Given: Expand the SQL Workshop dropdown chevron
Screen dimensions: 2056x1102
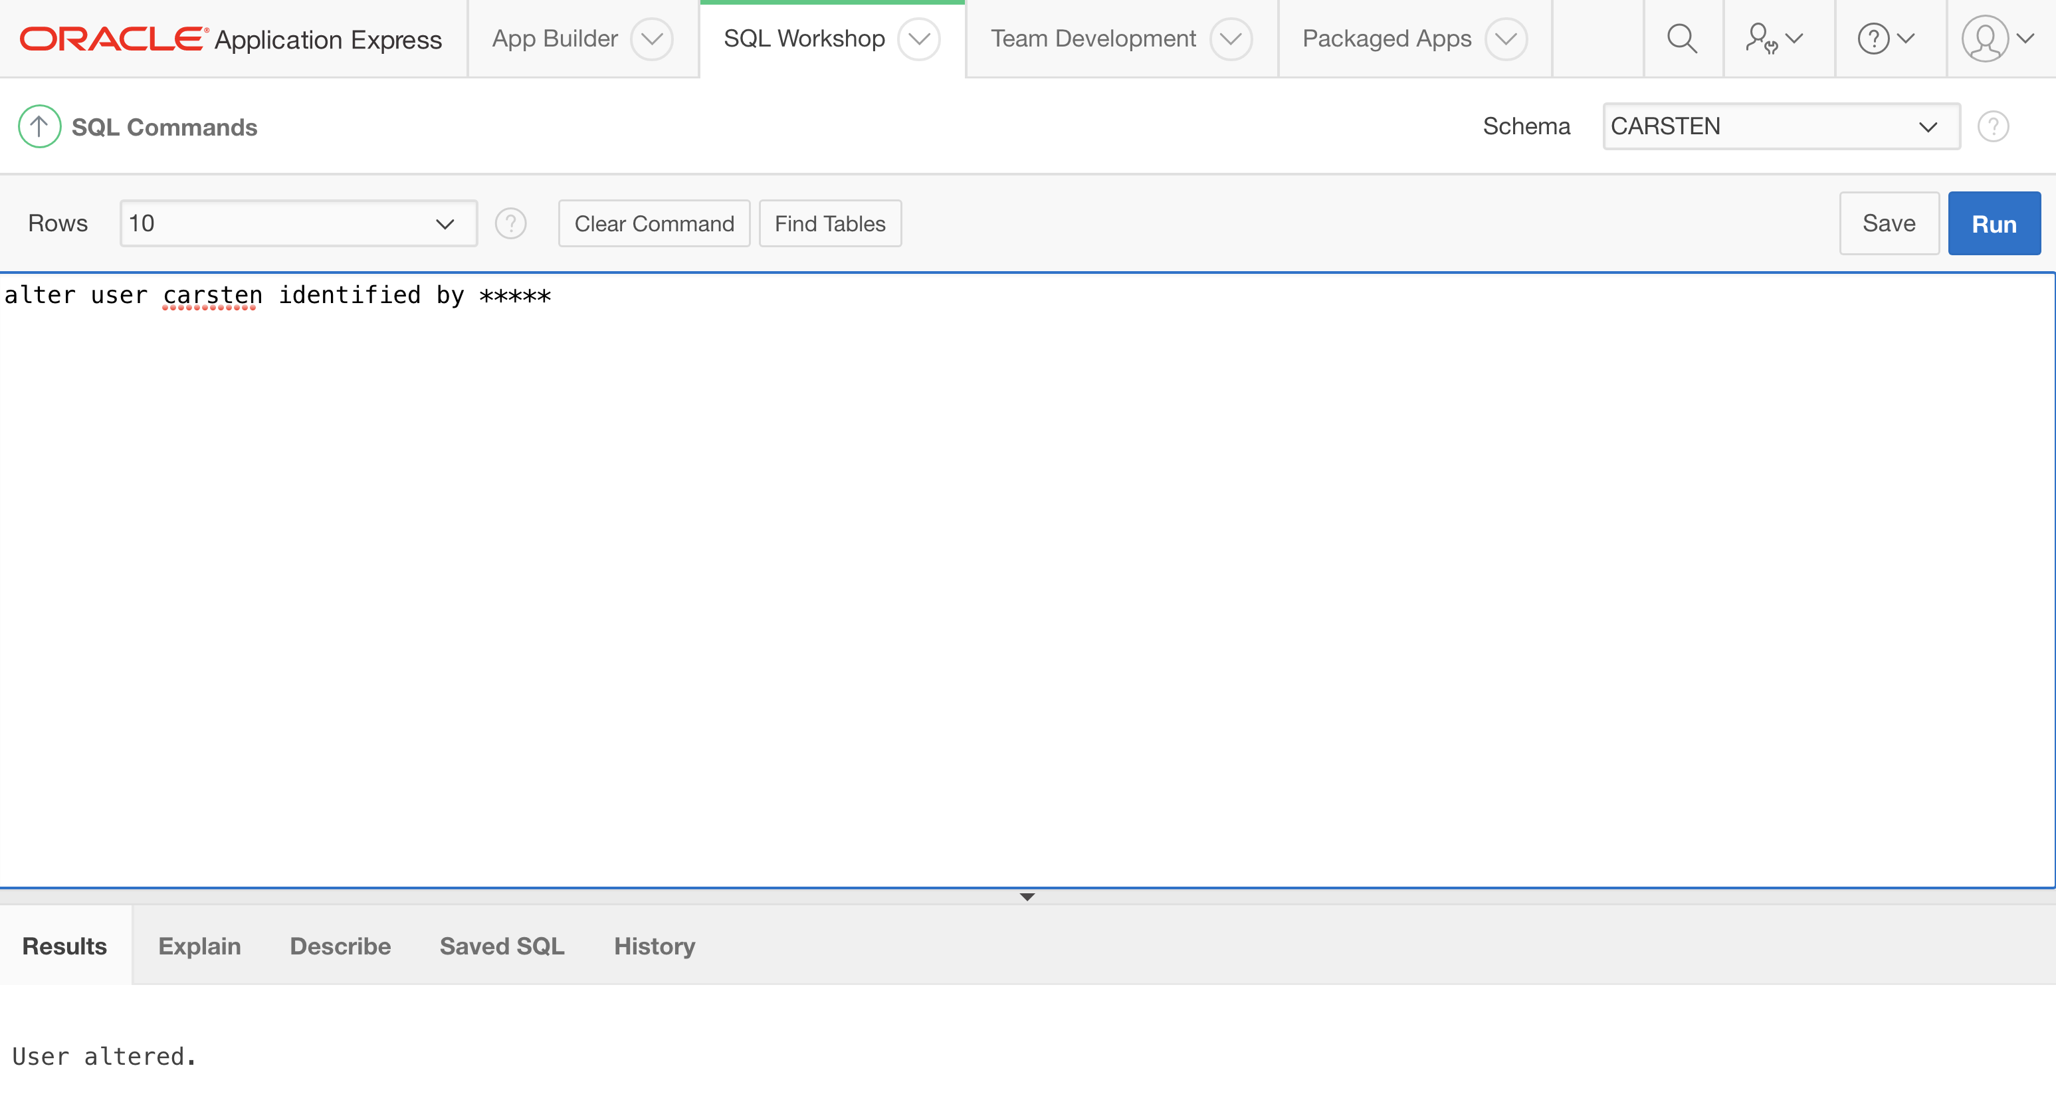Looking at the screenshot, I should tap(918, 39).
